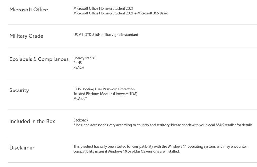
Task: Click the Microsoft Office section heading
Action: [x=29, y=10]
